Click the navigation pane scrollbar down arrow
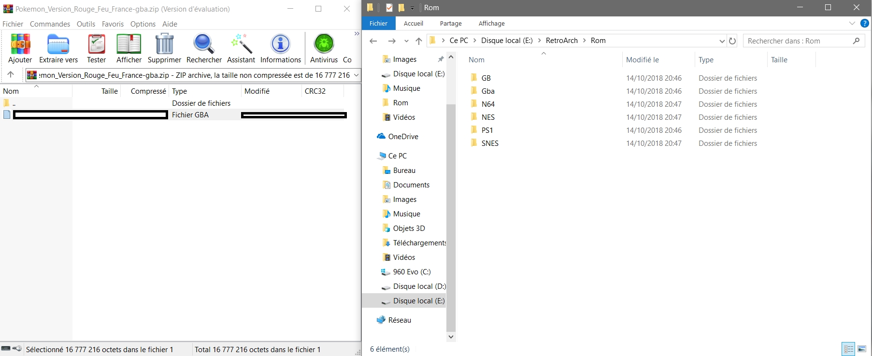The height and width of the screenshot is (356, 872). coord(451,337)
